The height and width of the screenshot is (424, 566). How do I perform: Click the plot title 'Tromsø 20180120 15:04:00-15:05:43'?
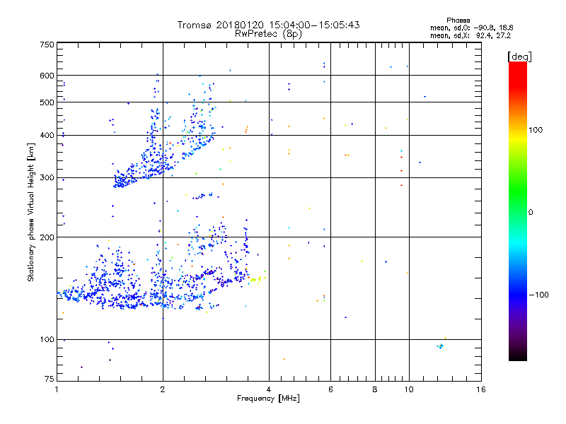(x=268, y=25)
